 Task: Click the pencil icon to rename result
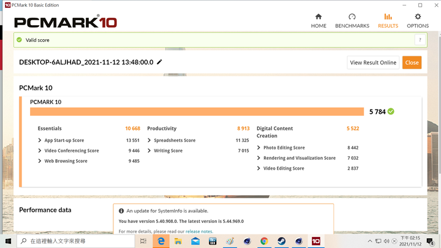pyautogui.click(x=159, y=62)
